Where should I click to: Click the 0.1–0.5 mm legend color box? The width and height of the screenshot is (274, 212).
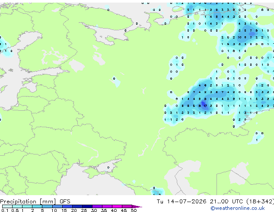7,206
